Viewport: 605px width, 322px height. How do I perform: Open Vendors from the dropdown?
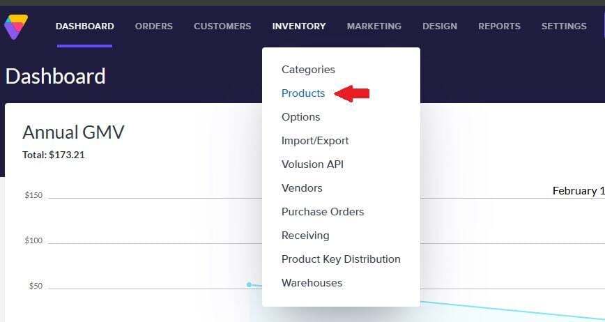click(x=302, y=188)
